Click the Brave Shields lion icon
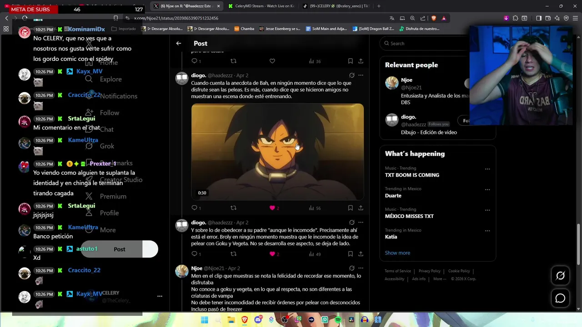582x327 pixels. pyautogui.click(x=433, y=18)
